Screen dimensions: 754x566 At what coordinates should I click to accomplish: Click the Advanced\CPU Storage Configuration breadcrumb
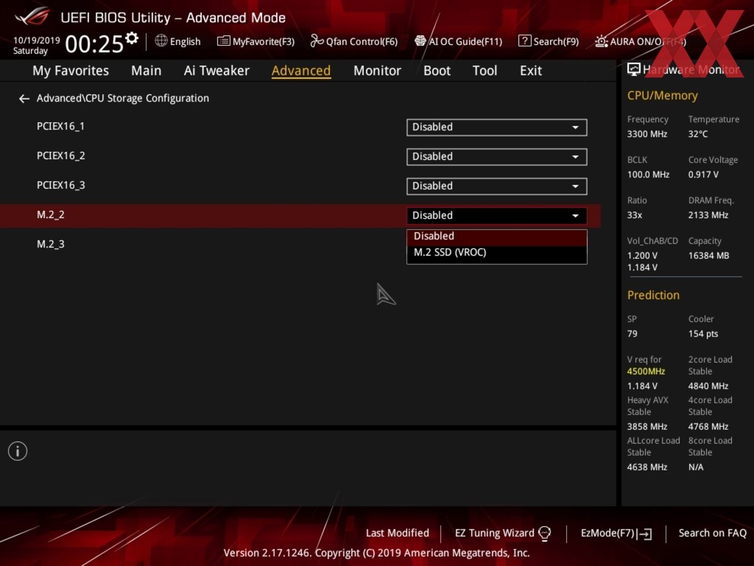point(123,98)
